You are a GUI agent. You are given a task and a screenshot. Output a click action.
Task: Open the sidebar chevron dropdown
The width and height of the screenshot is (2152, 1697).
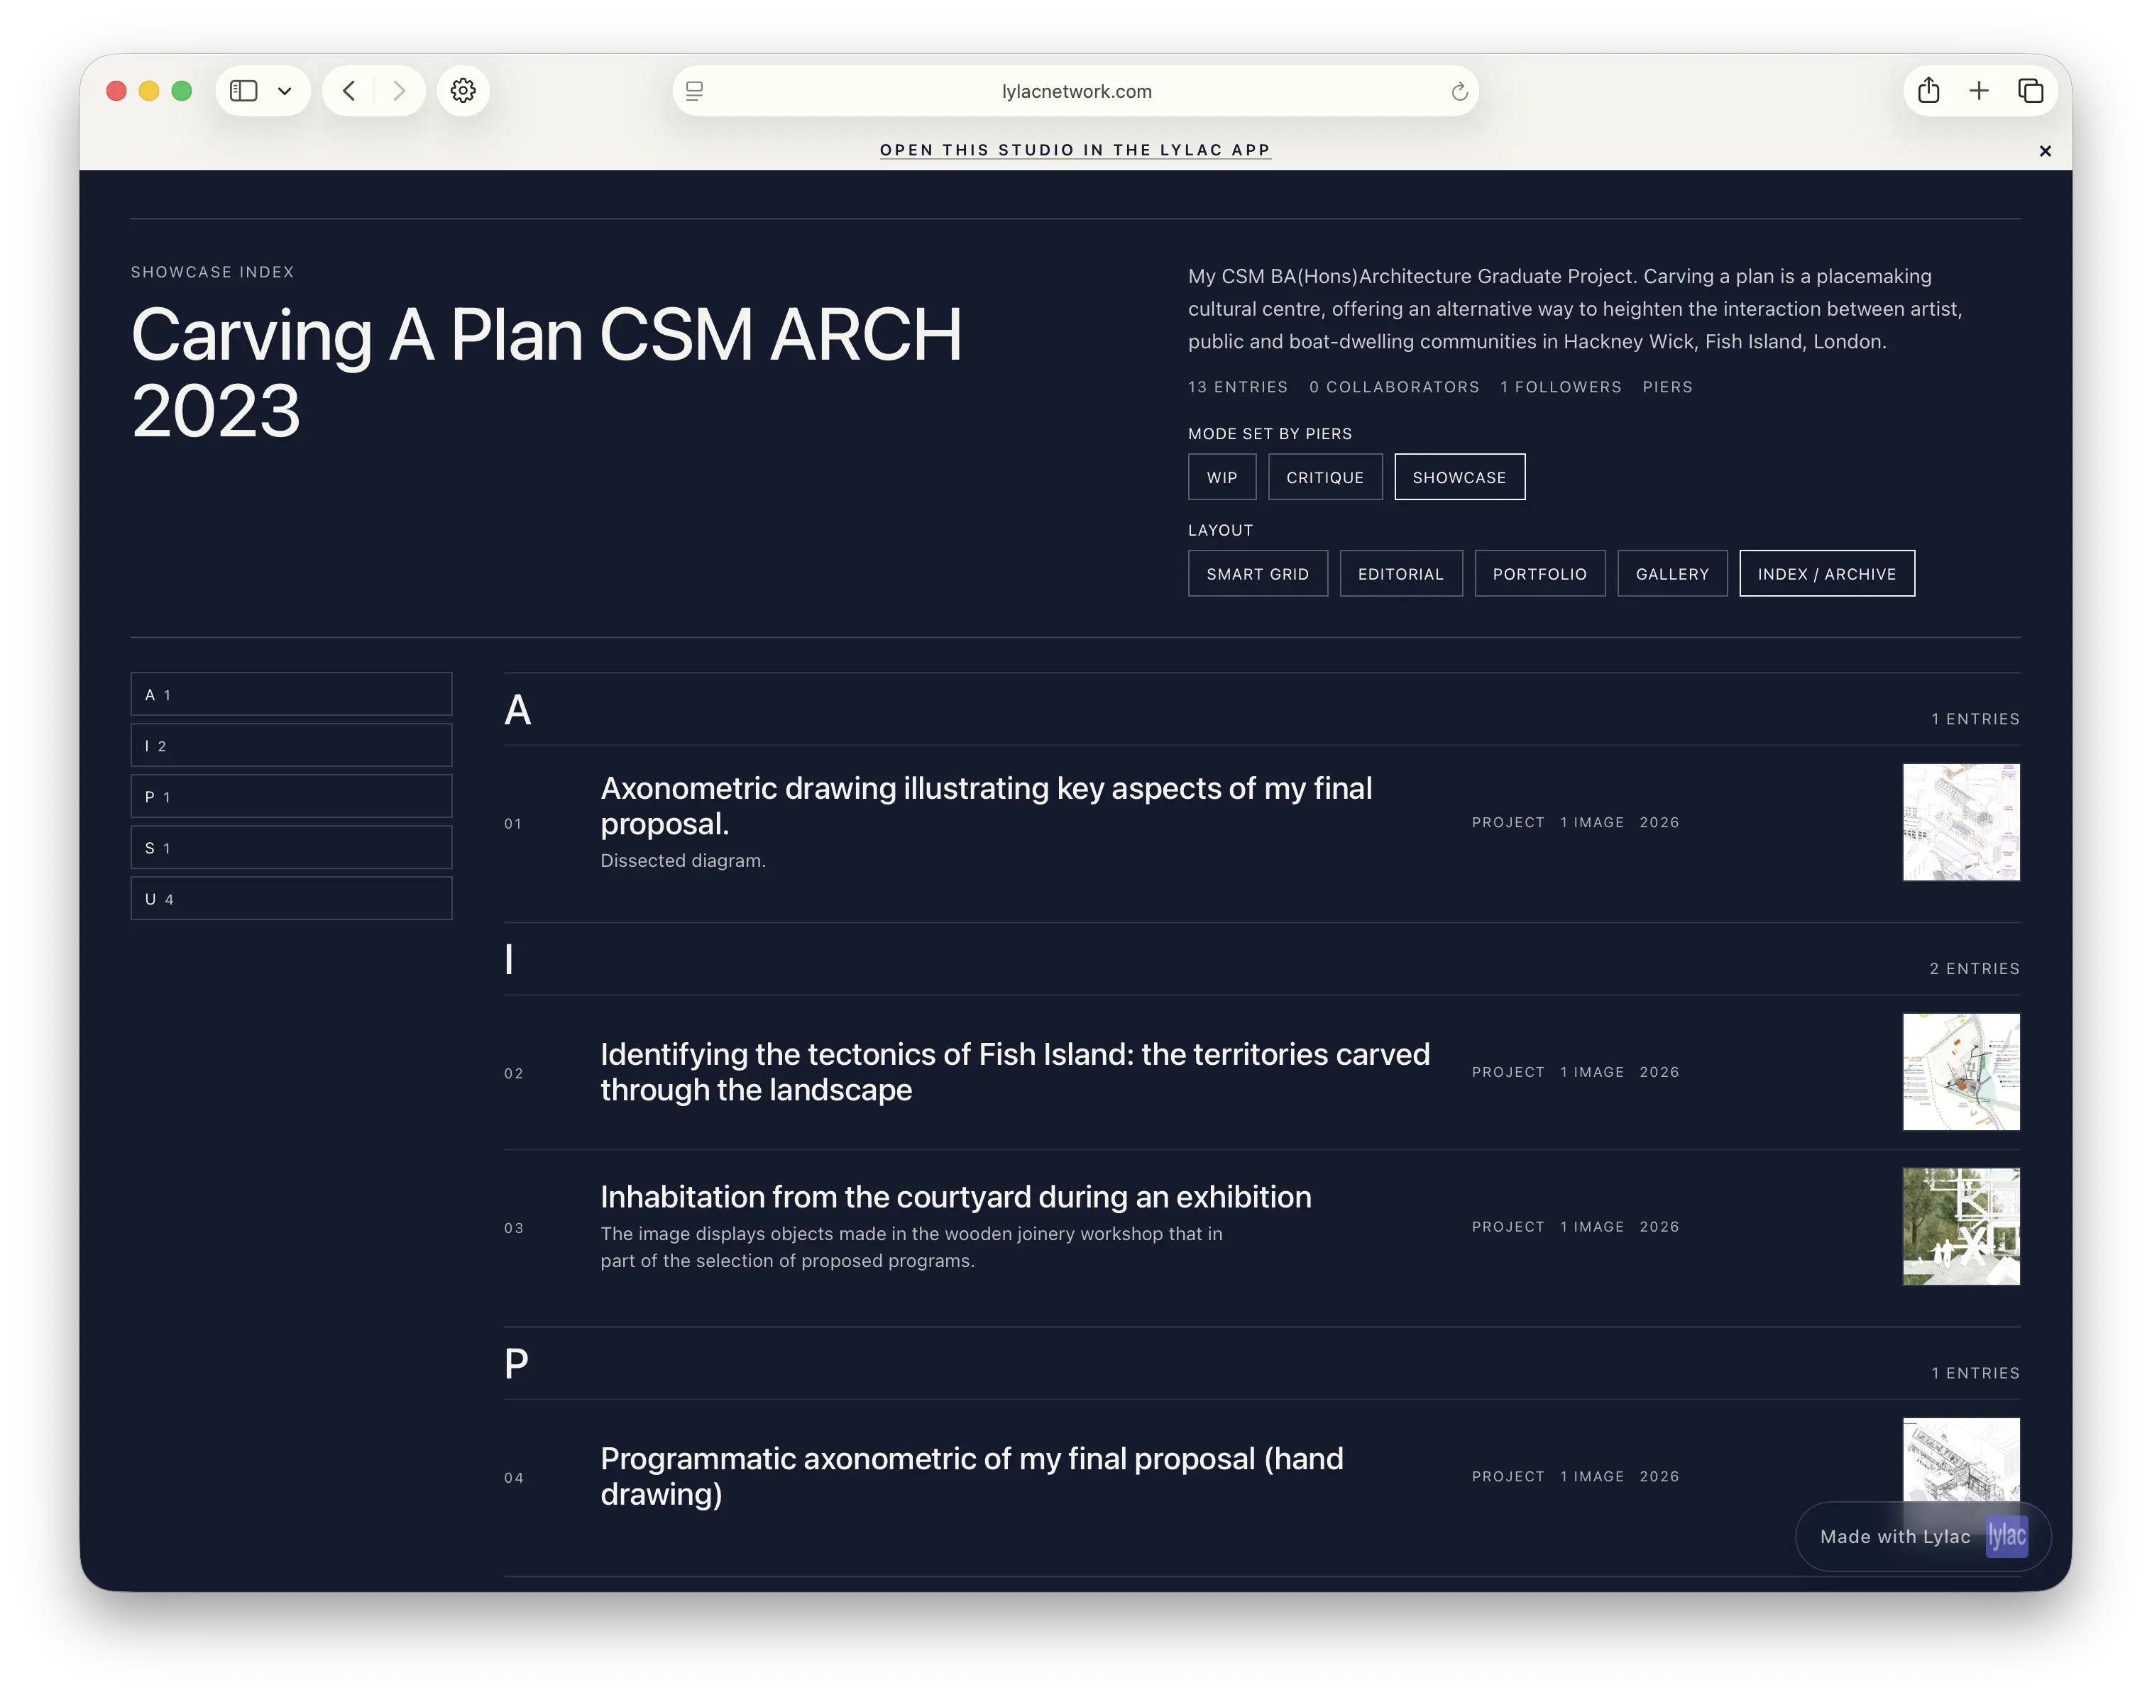click(285, 90)
